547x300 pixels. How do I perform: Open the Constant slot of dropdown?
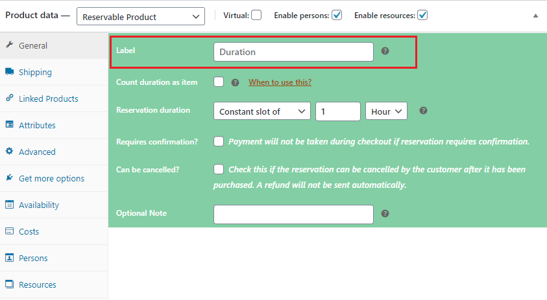(x=261, y=111)
